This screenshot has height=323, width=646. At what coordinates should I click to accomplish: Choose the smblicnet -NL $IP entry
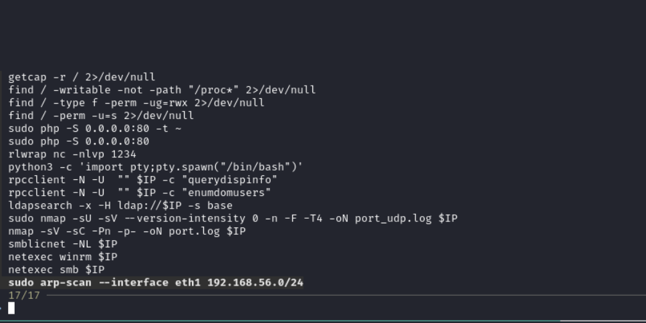pos(63,244)
